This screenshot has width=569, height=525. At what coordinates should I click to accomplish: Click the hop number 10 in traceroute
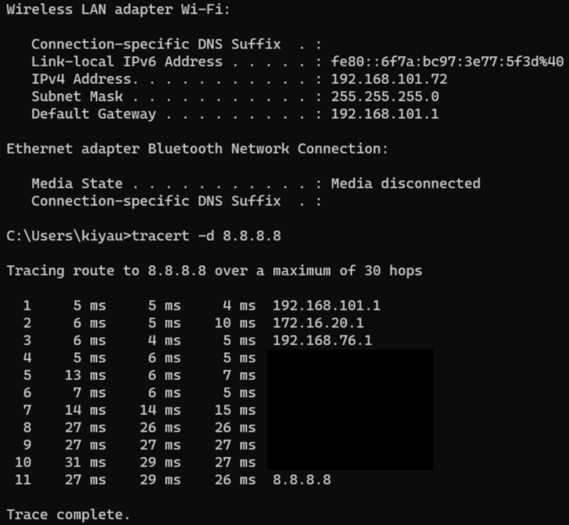(23, 462)
